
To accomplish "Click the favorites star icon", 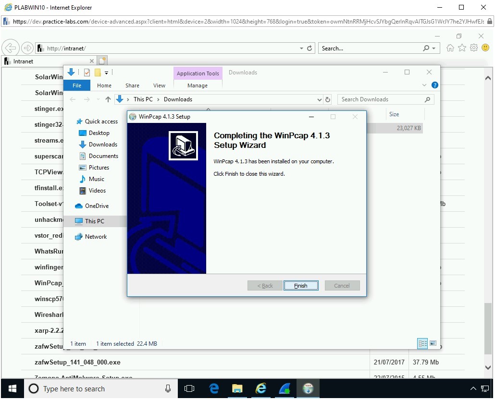I will click(x=462, y=48).
